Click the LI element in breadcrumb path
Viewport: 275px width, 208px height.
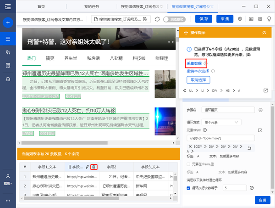point(203,90)
